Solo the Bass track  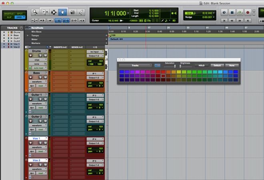pos(40,77)
